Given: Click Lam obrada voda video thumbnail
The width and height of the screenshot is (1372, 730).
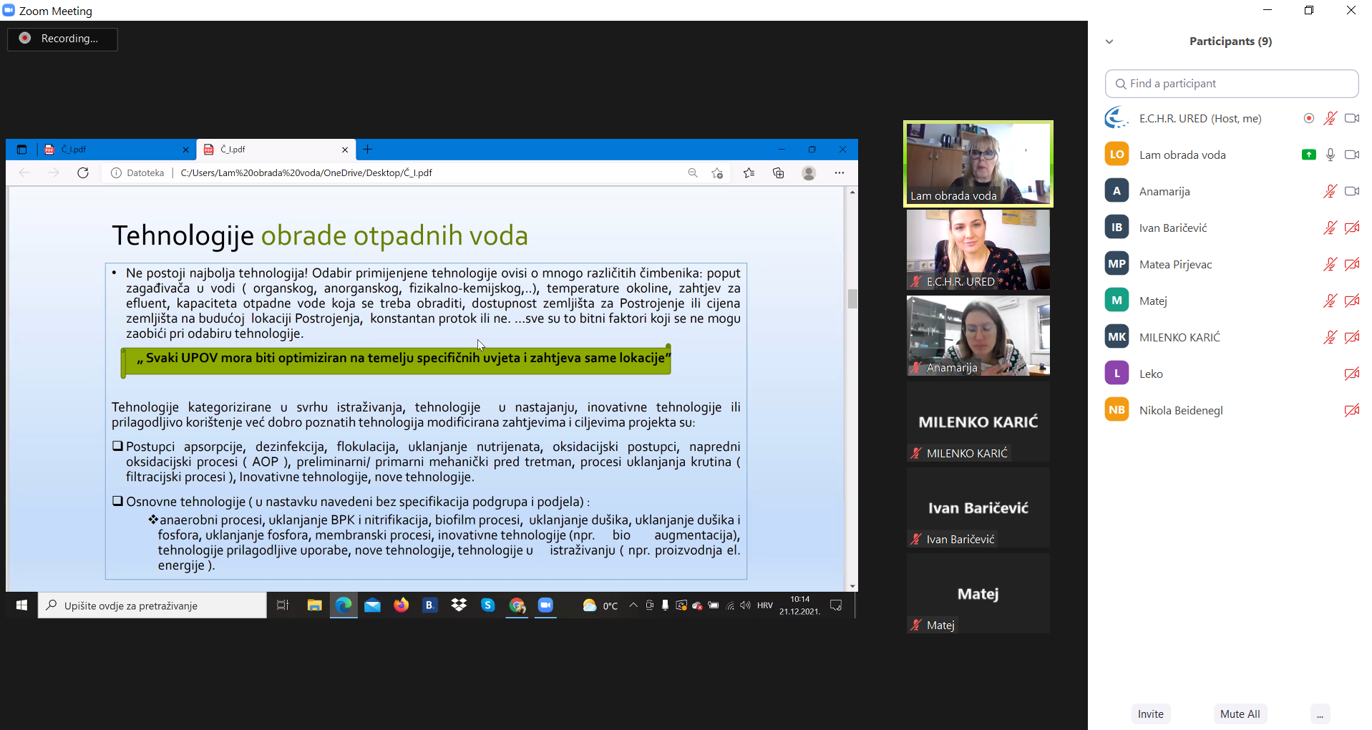Looking at the screenshot, I should 978,163.
